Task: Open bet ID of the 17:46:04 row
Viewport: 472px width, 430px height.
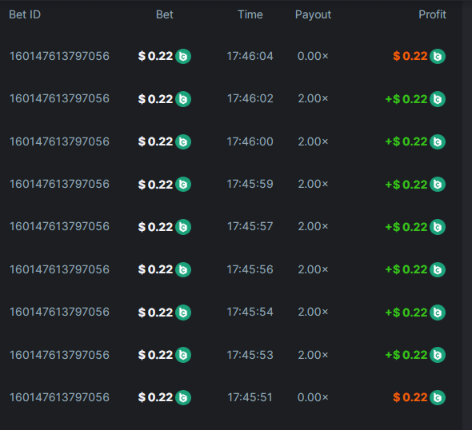Action: 59,56
